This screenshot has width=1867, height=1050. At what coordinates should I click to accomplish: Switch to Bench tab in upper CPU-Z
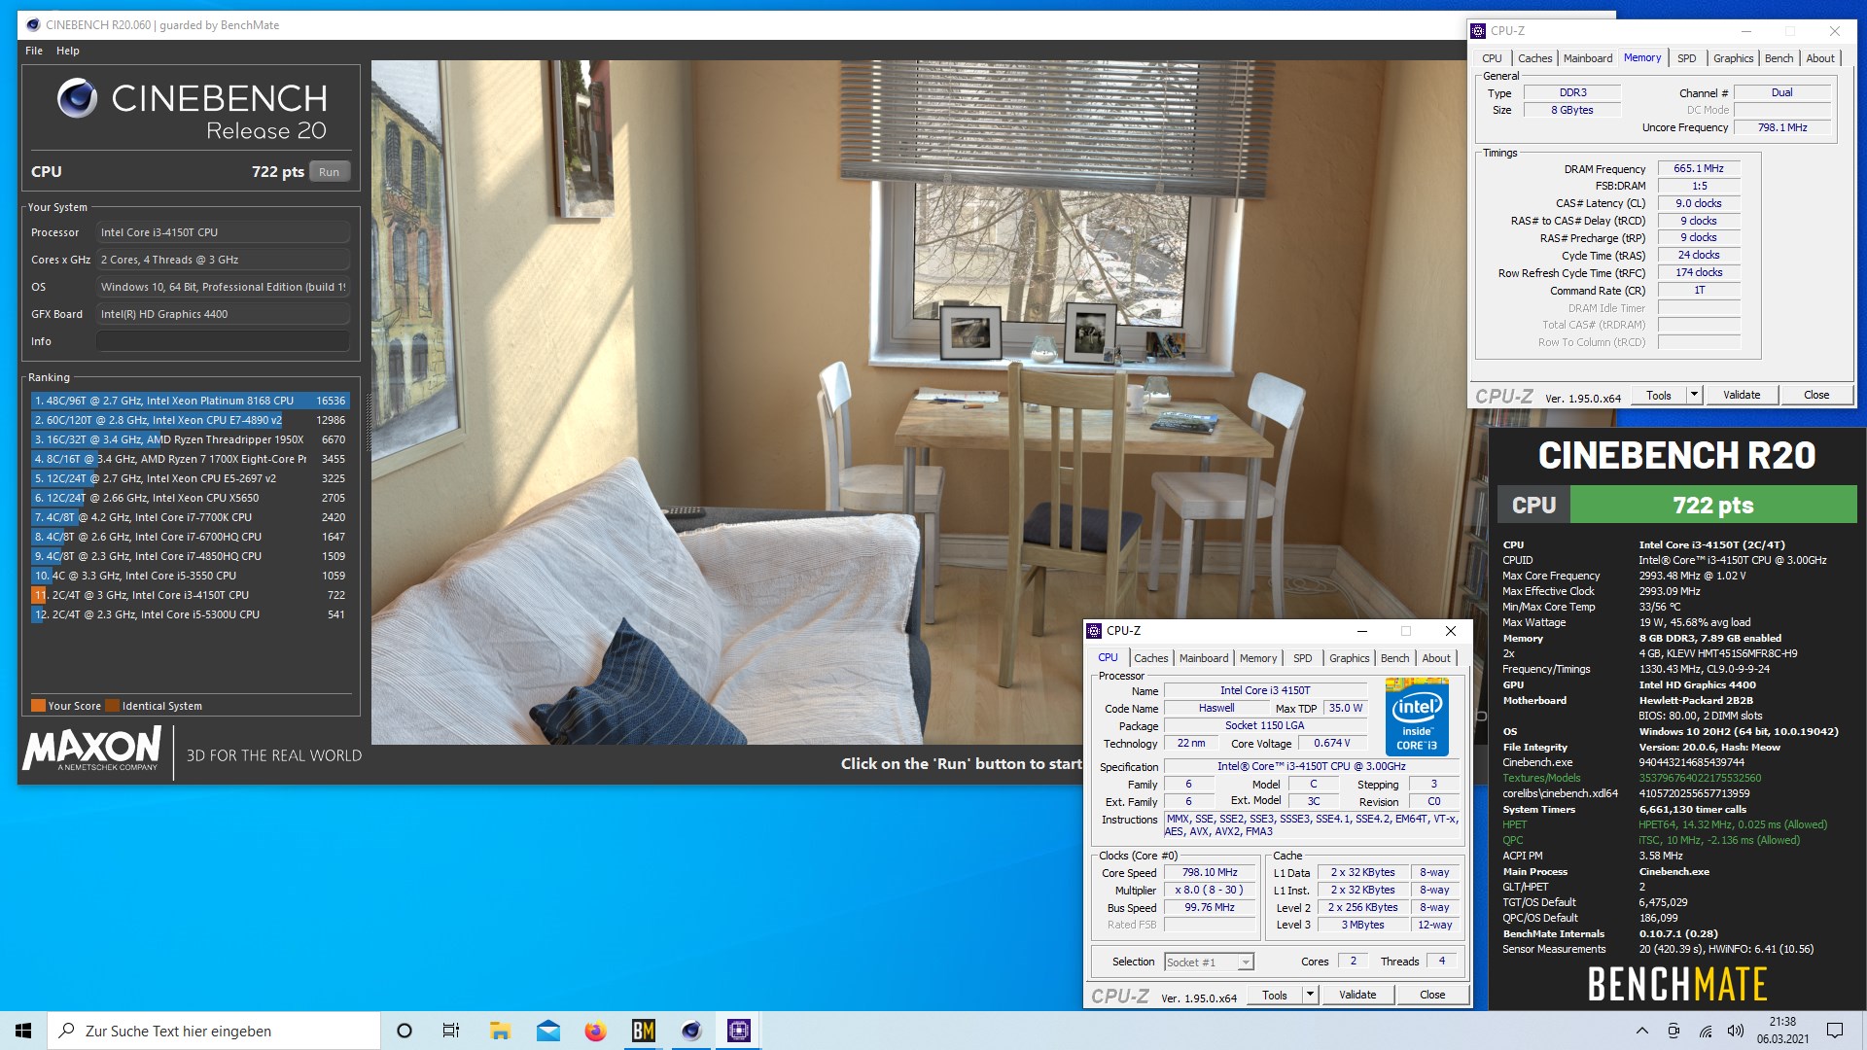(x=1779, y=58)
